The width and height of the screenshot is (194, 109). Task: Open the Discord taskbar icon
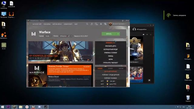coord(39,107)
